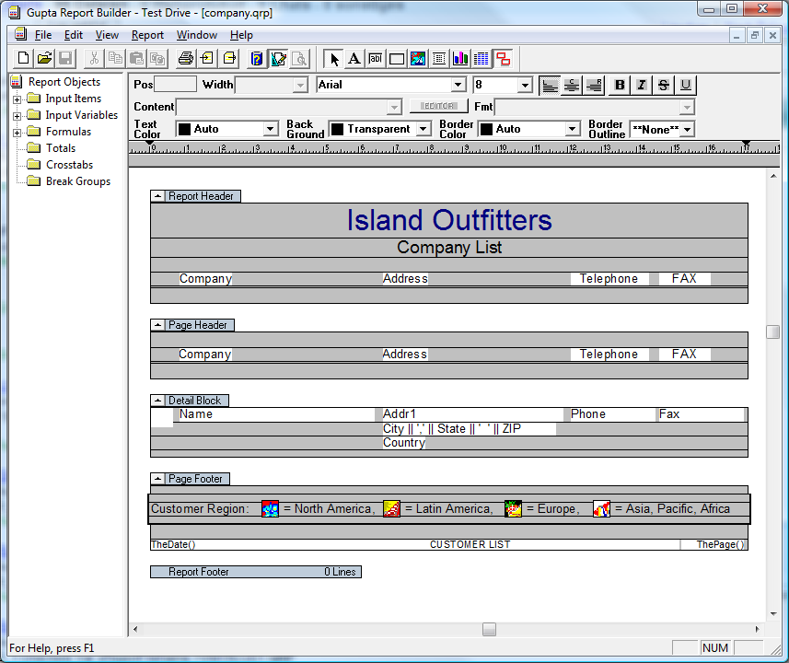Click the black Text Color swatch

click(x=185, y=130)
